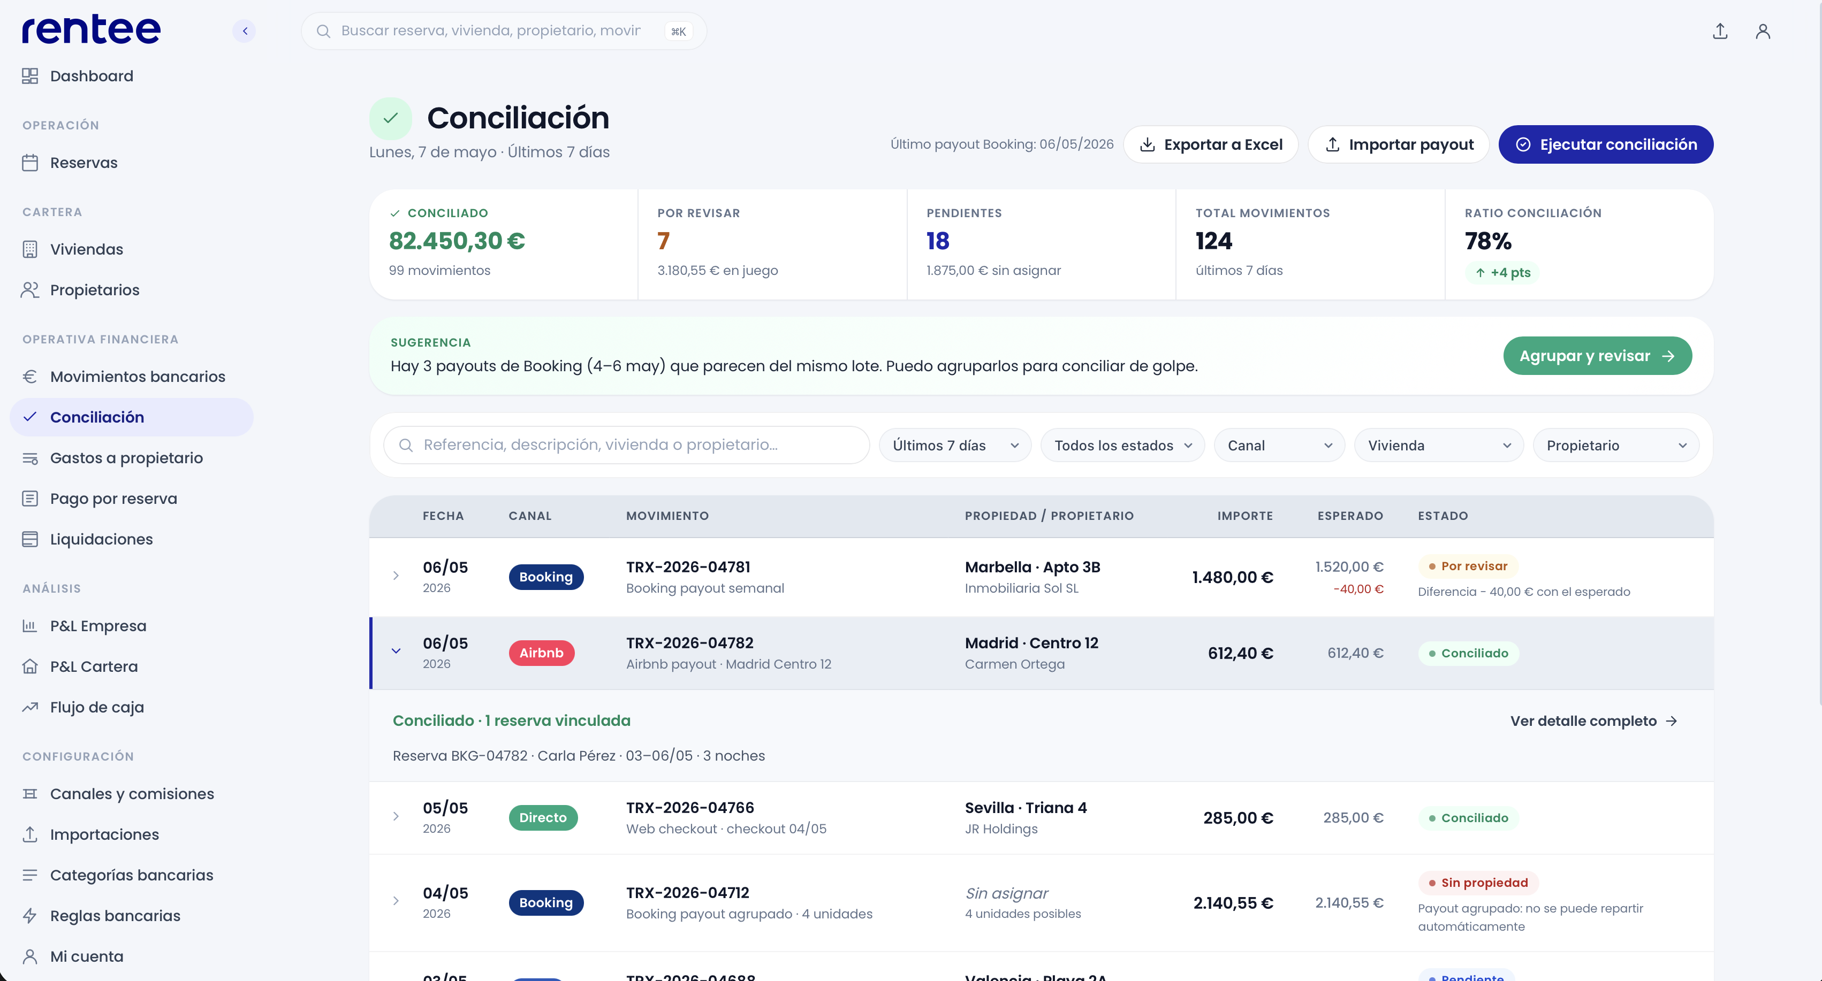Collapse the sidebar with the chevron button
1822x981 pixels.
click(x=244, y=31)
